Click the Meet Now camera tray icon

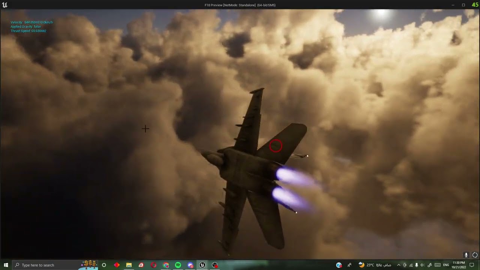(x=405, y=265)
